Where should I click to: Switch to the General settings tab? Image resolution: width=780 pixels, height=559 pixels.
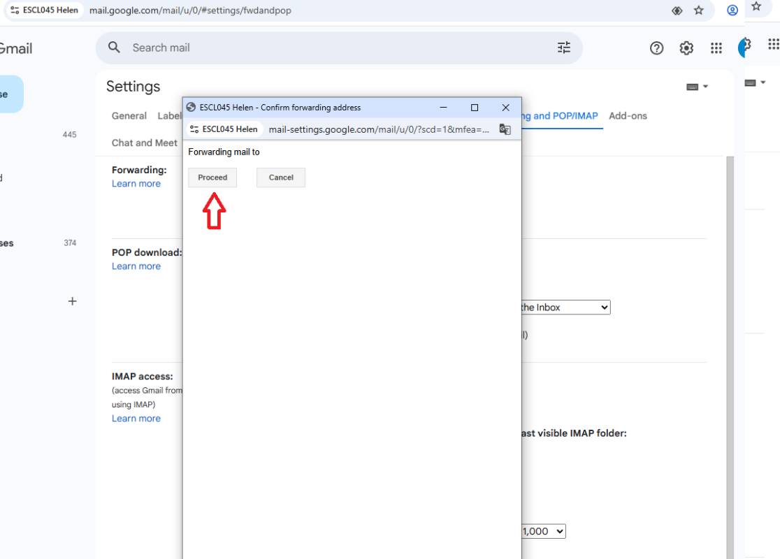click(x=129, y=116)
